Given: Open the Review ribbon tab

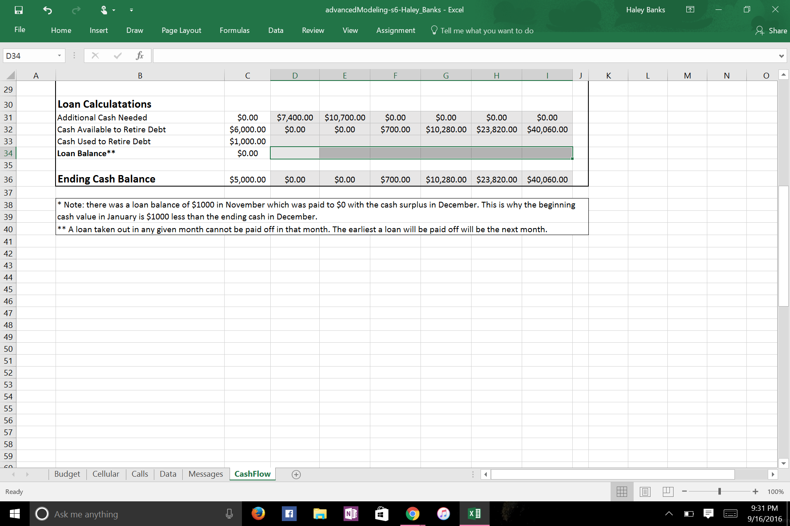Looking at the screenshot, I should (313, 30).
